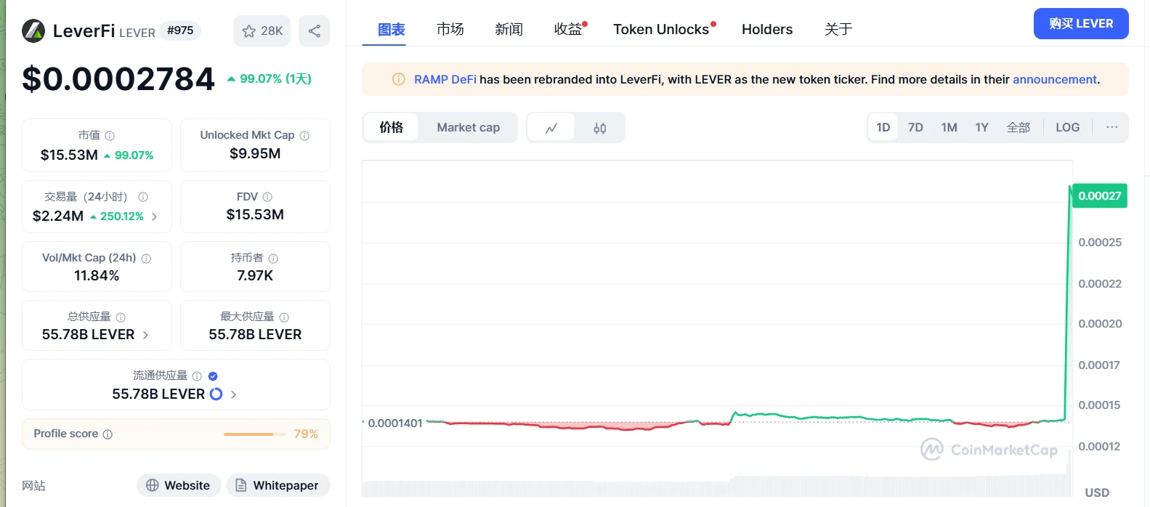Click the info icon next to FDV
The image size is (1150, 507).
[267, 197]
